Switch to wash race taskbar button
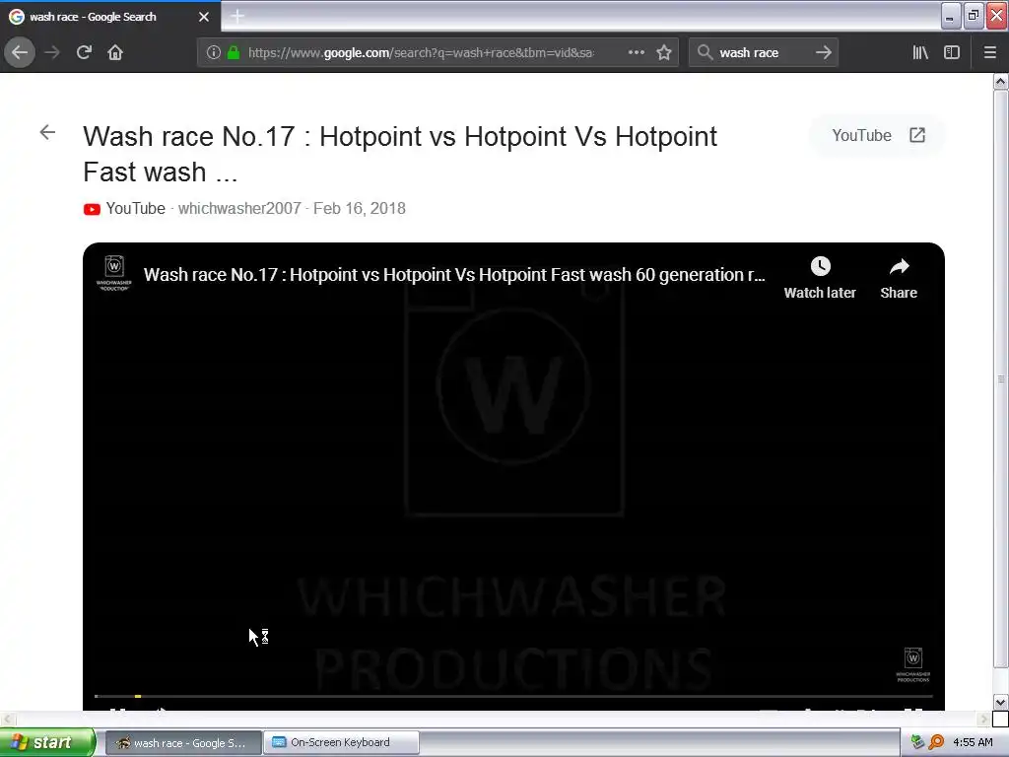 tap(182, 743)
